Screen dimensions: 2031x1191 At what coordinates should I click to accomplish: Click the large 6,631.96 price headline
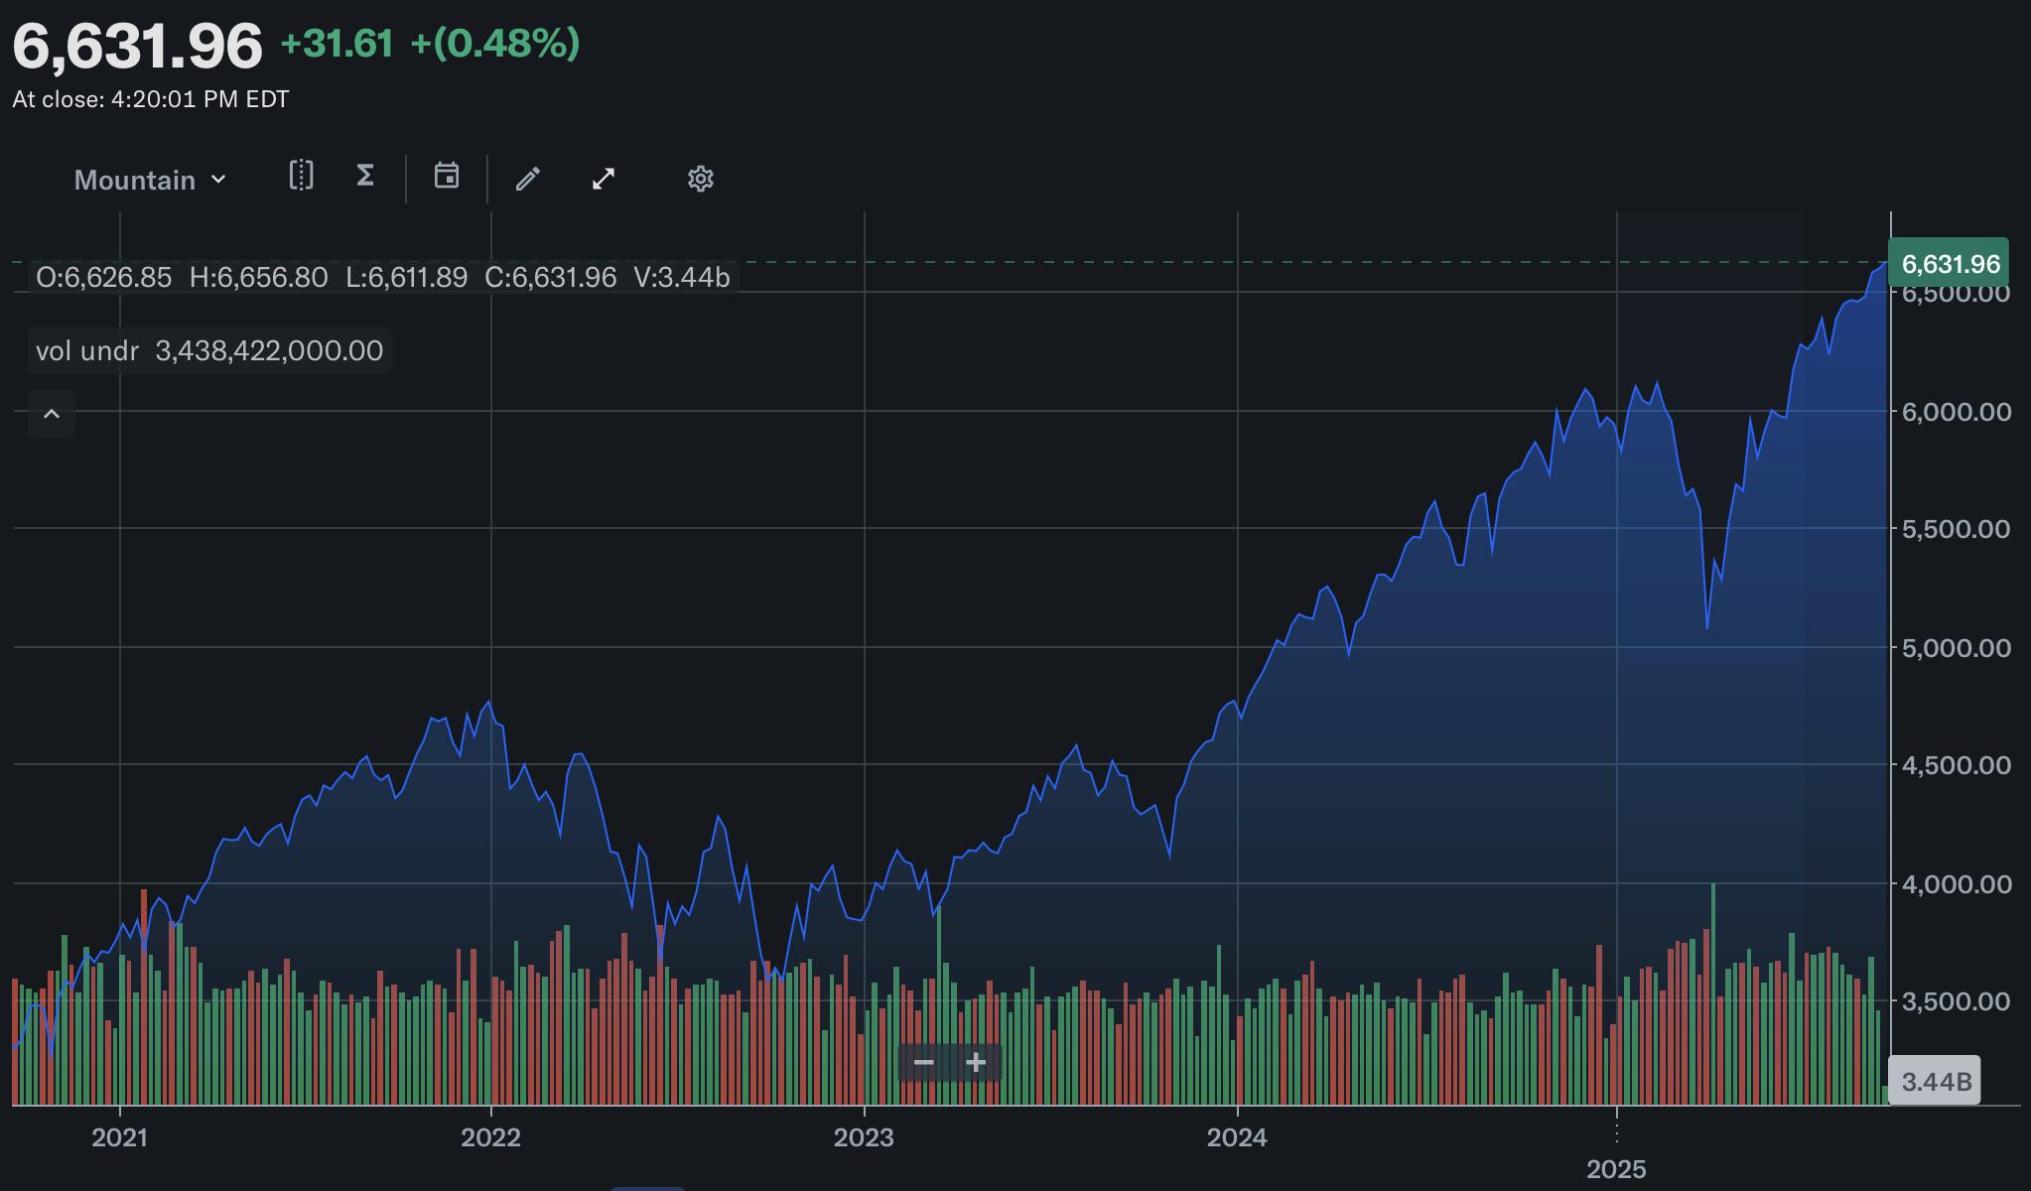tap(137, 46)
